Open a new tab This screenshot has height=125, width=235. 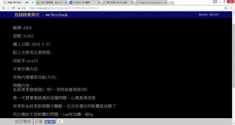tap(171, 3)
